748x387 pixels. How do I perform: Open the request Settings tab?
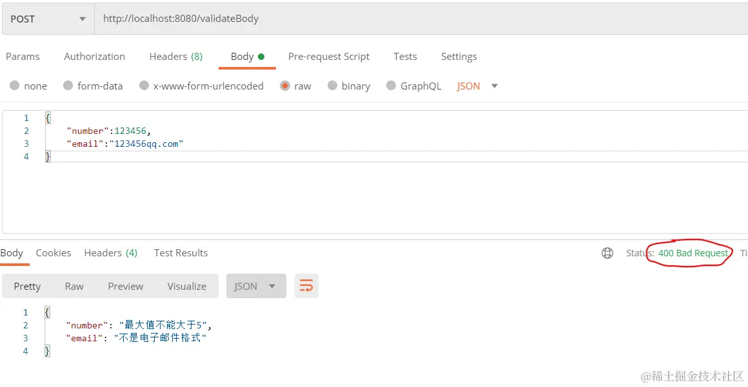(459, 56)
